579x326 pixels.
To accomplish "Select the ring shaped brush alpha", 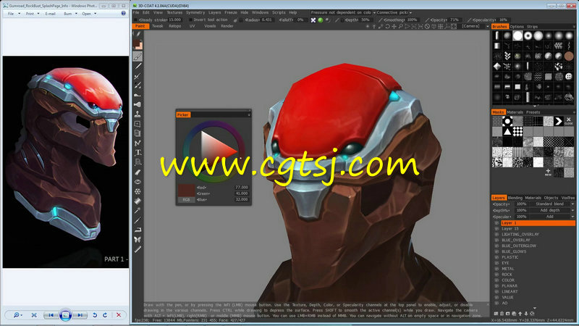I will click(528, 35).
